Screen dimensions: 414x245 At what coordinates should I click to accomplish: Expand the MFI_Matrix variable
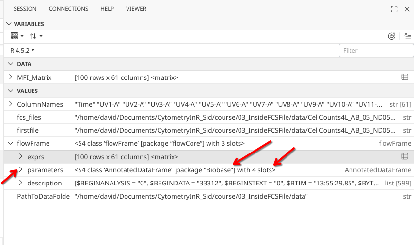[11, 77]
